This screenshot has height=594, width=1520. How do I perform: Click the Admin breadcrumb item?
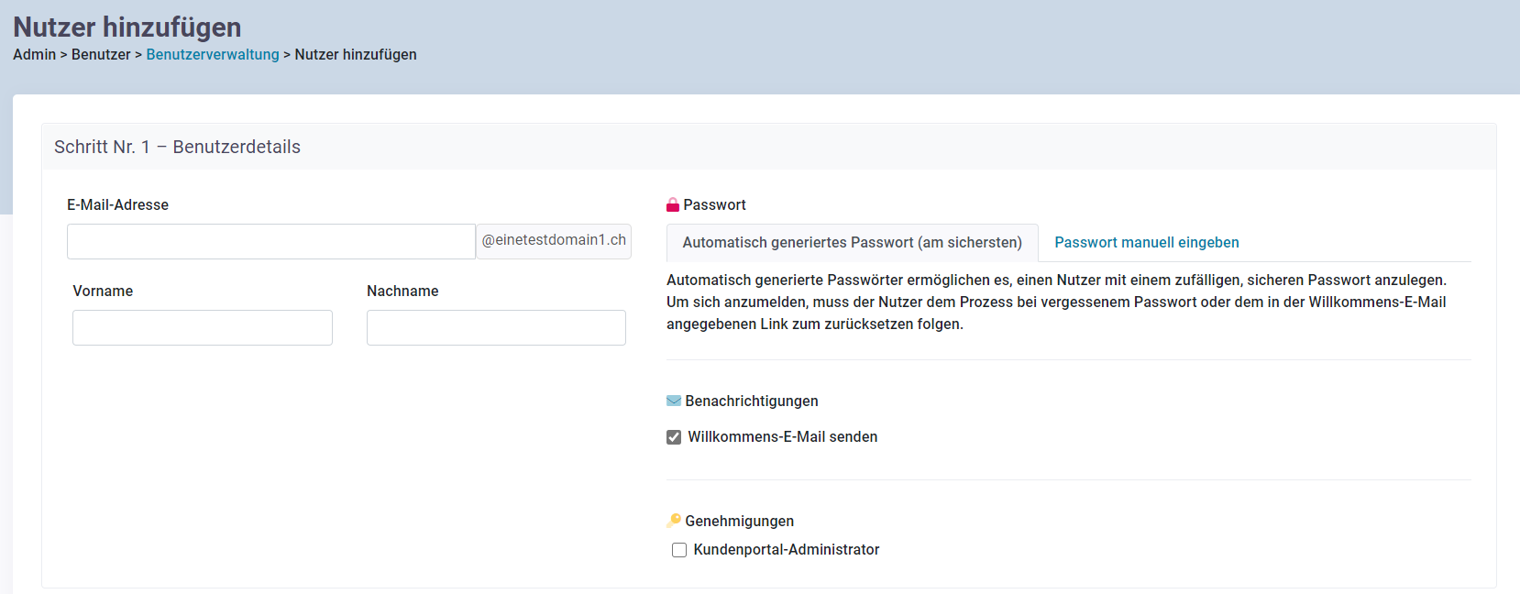coord(35,54)
